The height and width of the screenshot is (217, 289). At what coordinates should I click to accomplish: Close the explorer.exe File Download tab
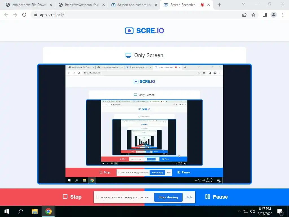(x=51, y=5)
